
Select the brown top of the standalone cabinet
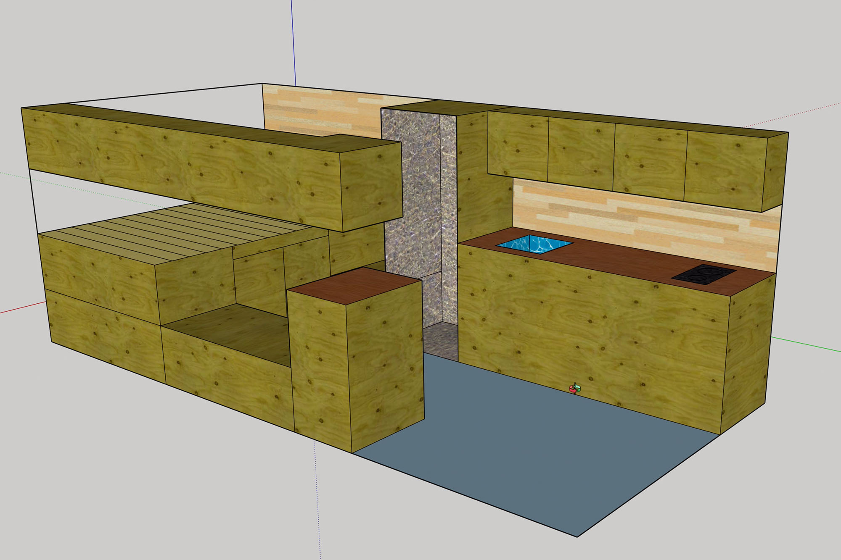point(355,286)
